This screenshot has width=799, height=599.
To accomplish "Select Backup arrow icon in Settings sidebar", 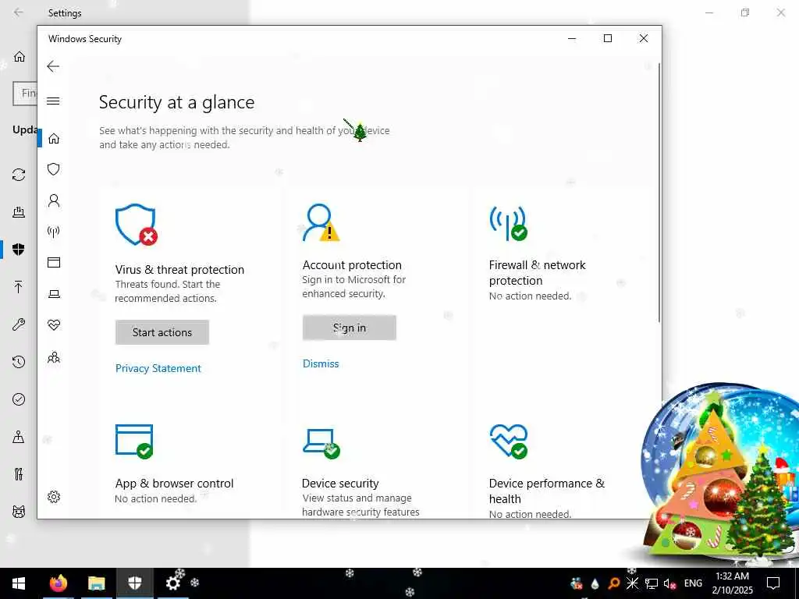I will coord(19,287).
